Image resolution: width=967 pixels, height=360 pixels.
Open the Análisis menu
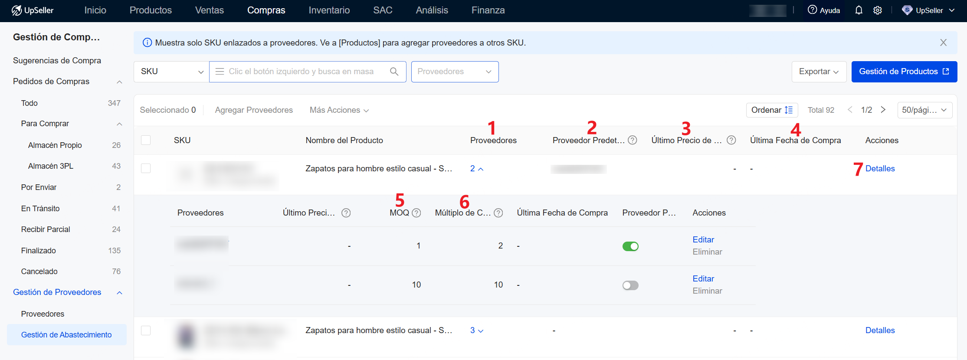[x=432, y=10]
